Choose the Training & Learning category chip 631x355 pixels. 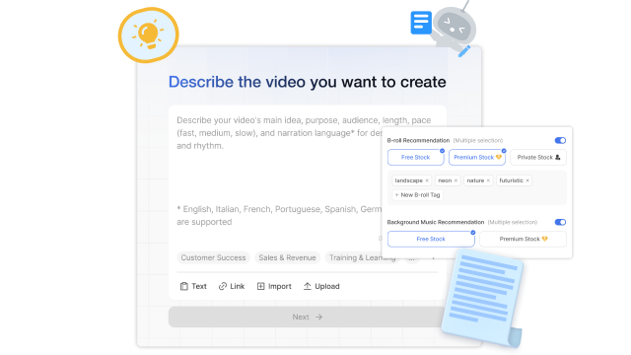362,257
